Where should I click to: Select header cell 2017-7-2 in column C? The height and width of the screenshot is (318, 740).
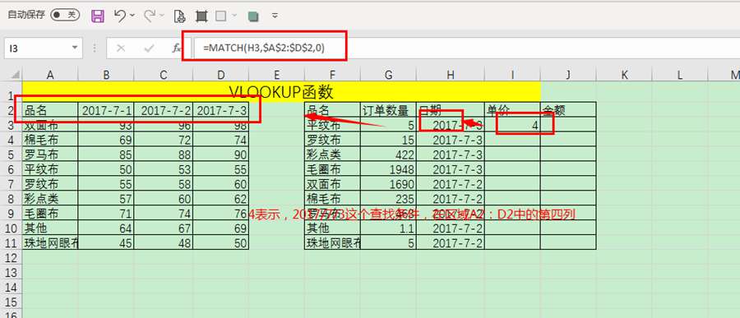[164, 110]
